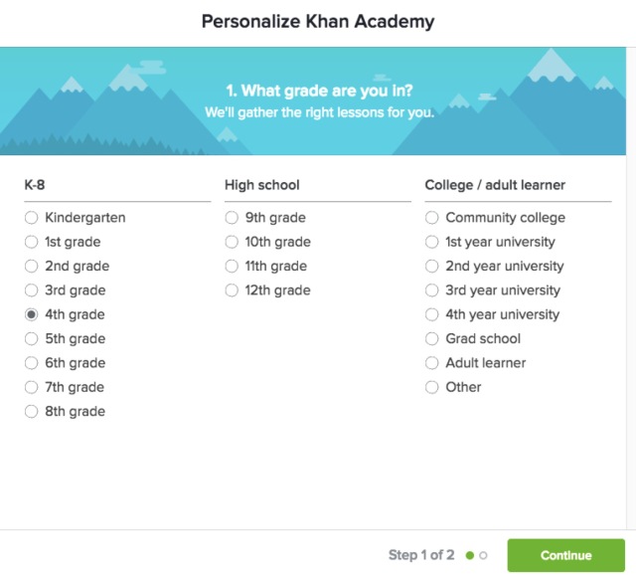The image size is (636, 578).
Task: Click the second step indicator dot
Action: tap(484, 555)
